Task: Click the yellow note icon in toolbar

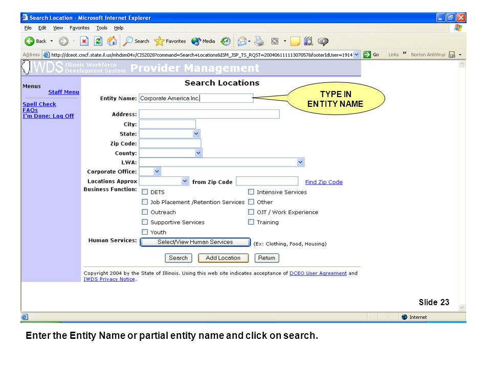Action: click(295, 41)
